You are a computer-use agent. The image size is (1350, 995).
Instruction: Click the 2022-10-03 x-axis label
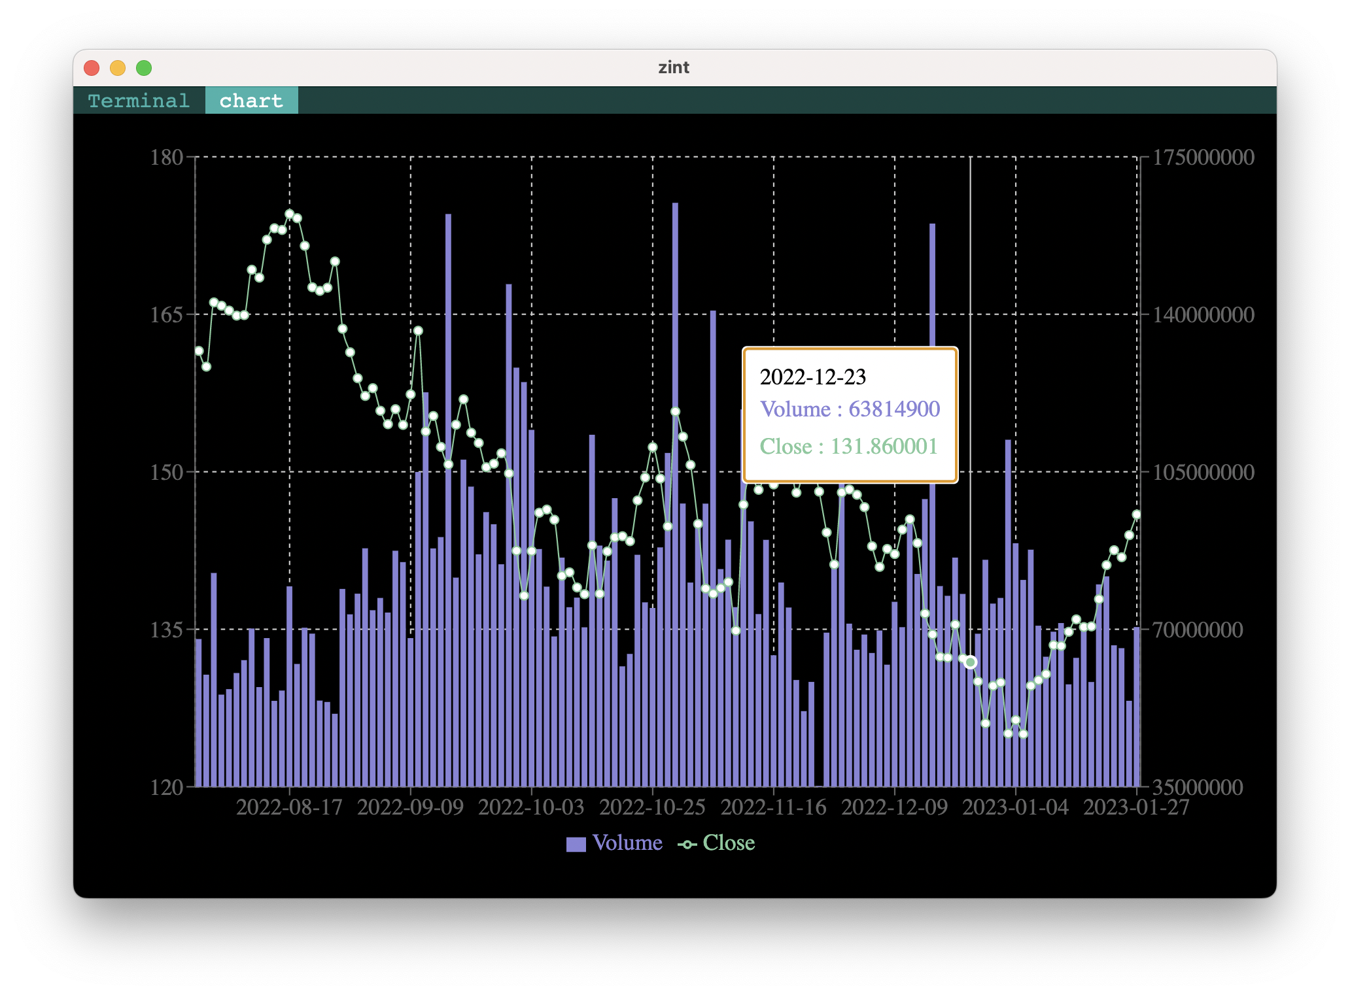tap(531, 807)
